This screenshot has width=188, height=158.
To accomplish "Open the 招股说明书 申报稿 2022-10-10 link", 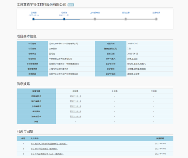I will coord(75,96).
